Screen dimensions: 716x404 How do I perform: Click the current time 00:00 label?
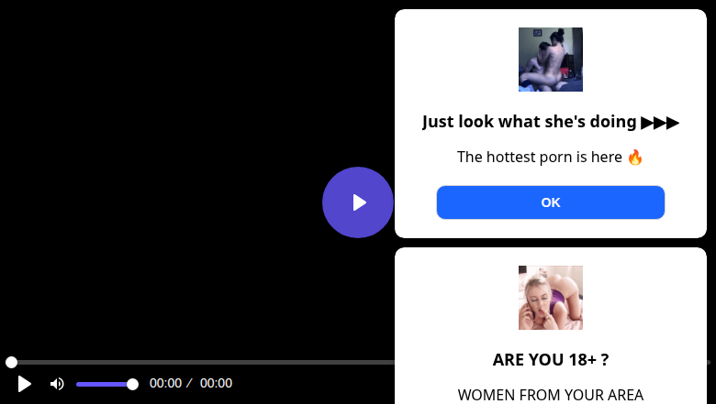[165, 384]
